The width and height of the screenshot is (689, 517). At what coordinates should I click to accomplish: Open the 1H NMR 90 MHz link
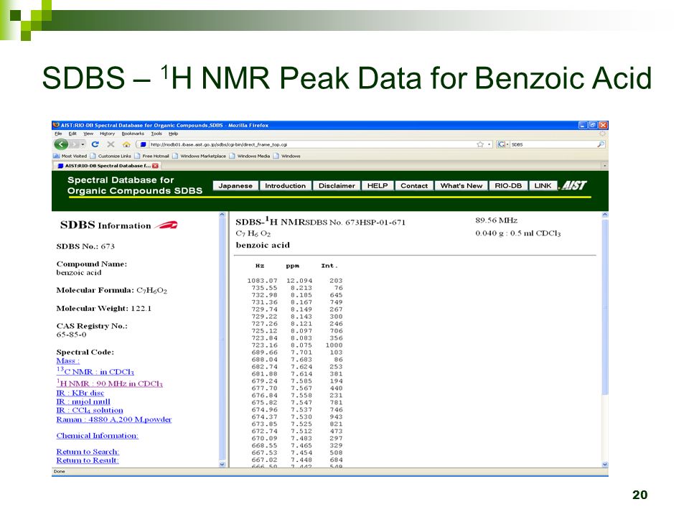[x=109, y=383]
